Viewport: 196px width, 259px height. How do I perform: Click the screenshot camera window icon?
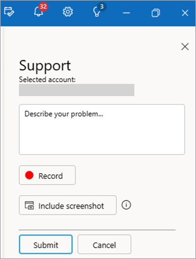click(x=29, y=205)
